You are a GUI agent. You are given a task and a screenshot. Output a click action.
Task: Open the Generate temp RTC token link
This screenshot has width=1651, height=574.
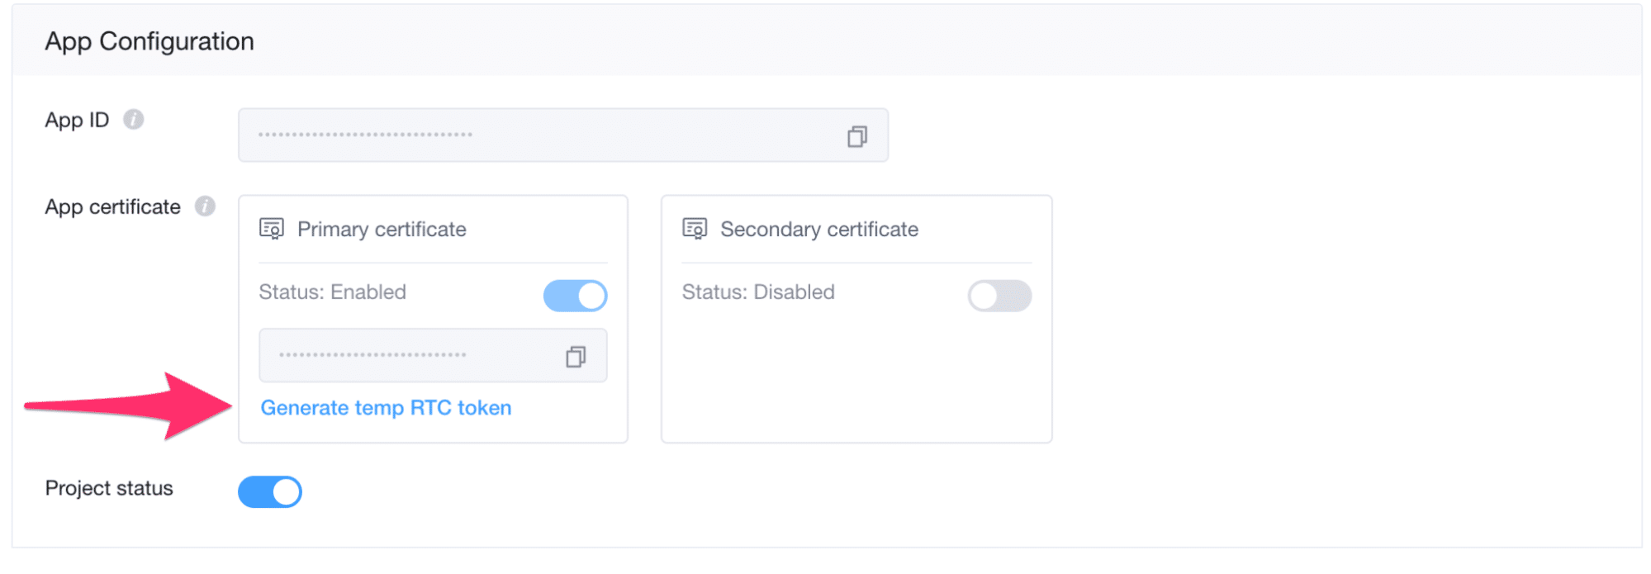pos(386,408)
